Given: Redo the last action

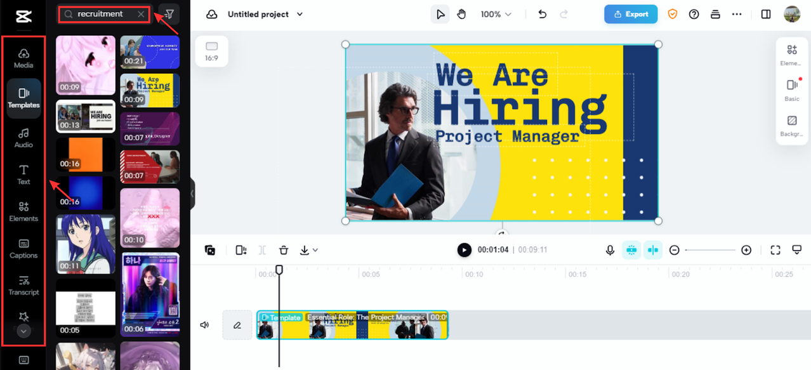Looking at the screenshot, I should click(564, 14).
